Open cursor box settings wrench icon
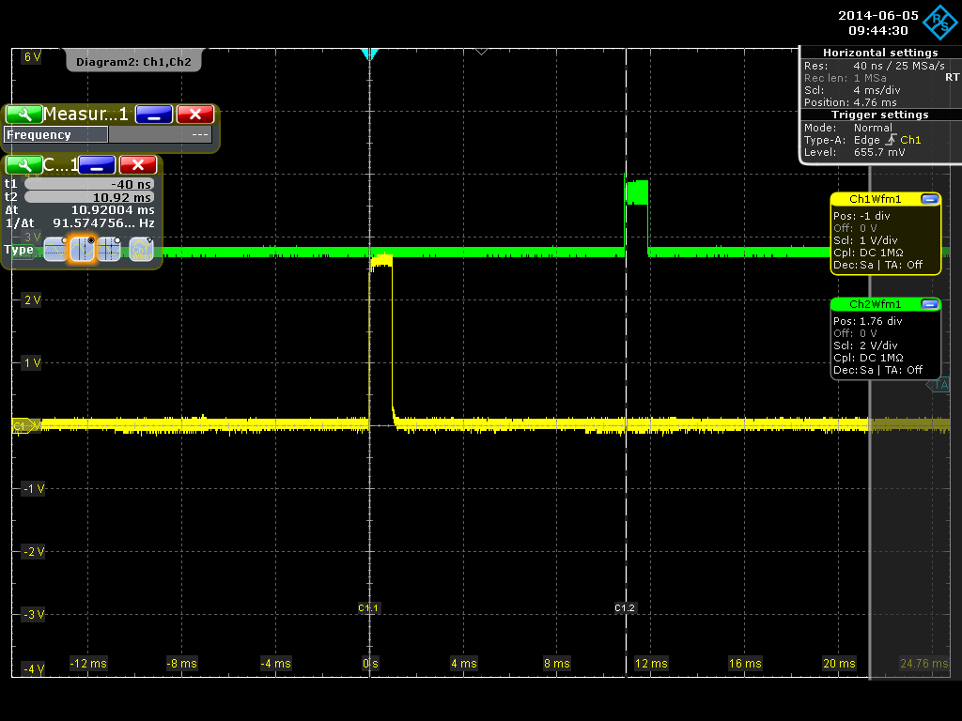 point(23,165)
